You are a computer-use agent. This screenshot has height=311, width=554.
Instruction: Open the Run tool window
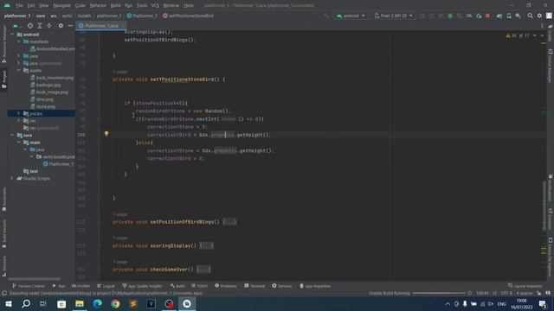click(x=59, y=286)
